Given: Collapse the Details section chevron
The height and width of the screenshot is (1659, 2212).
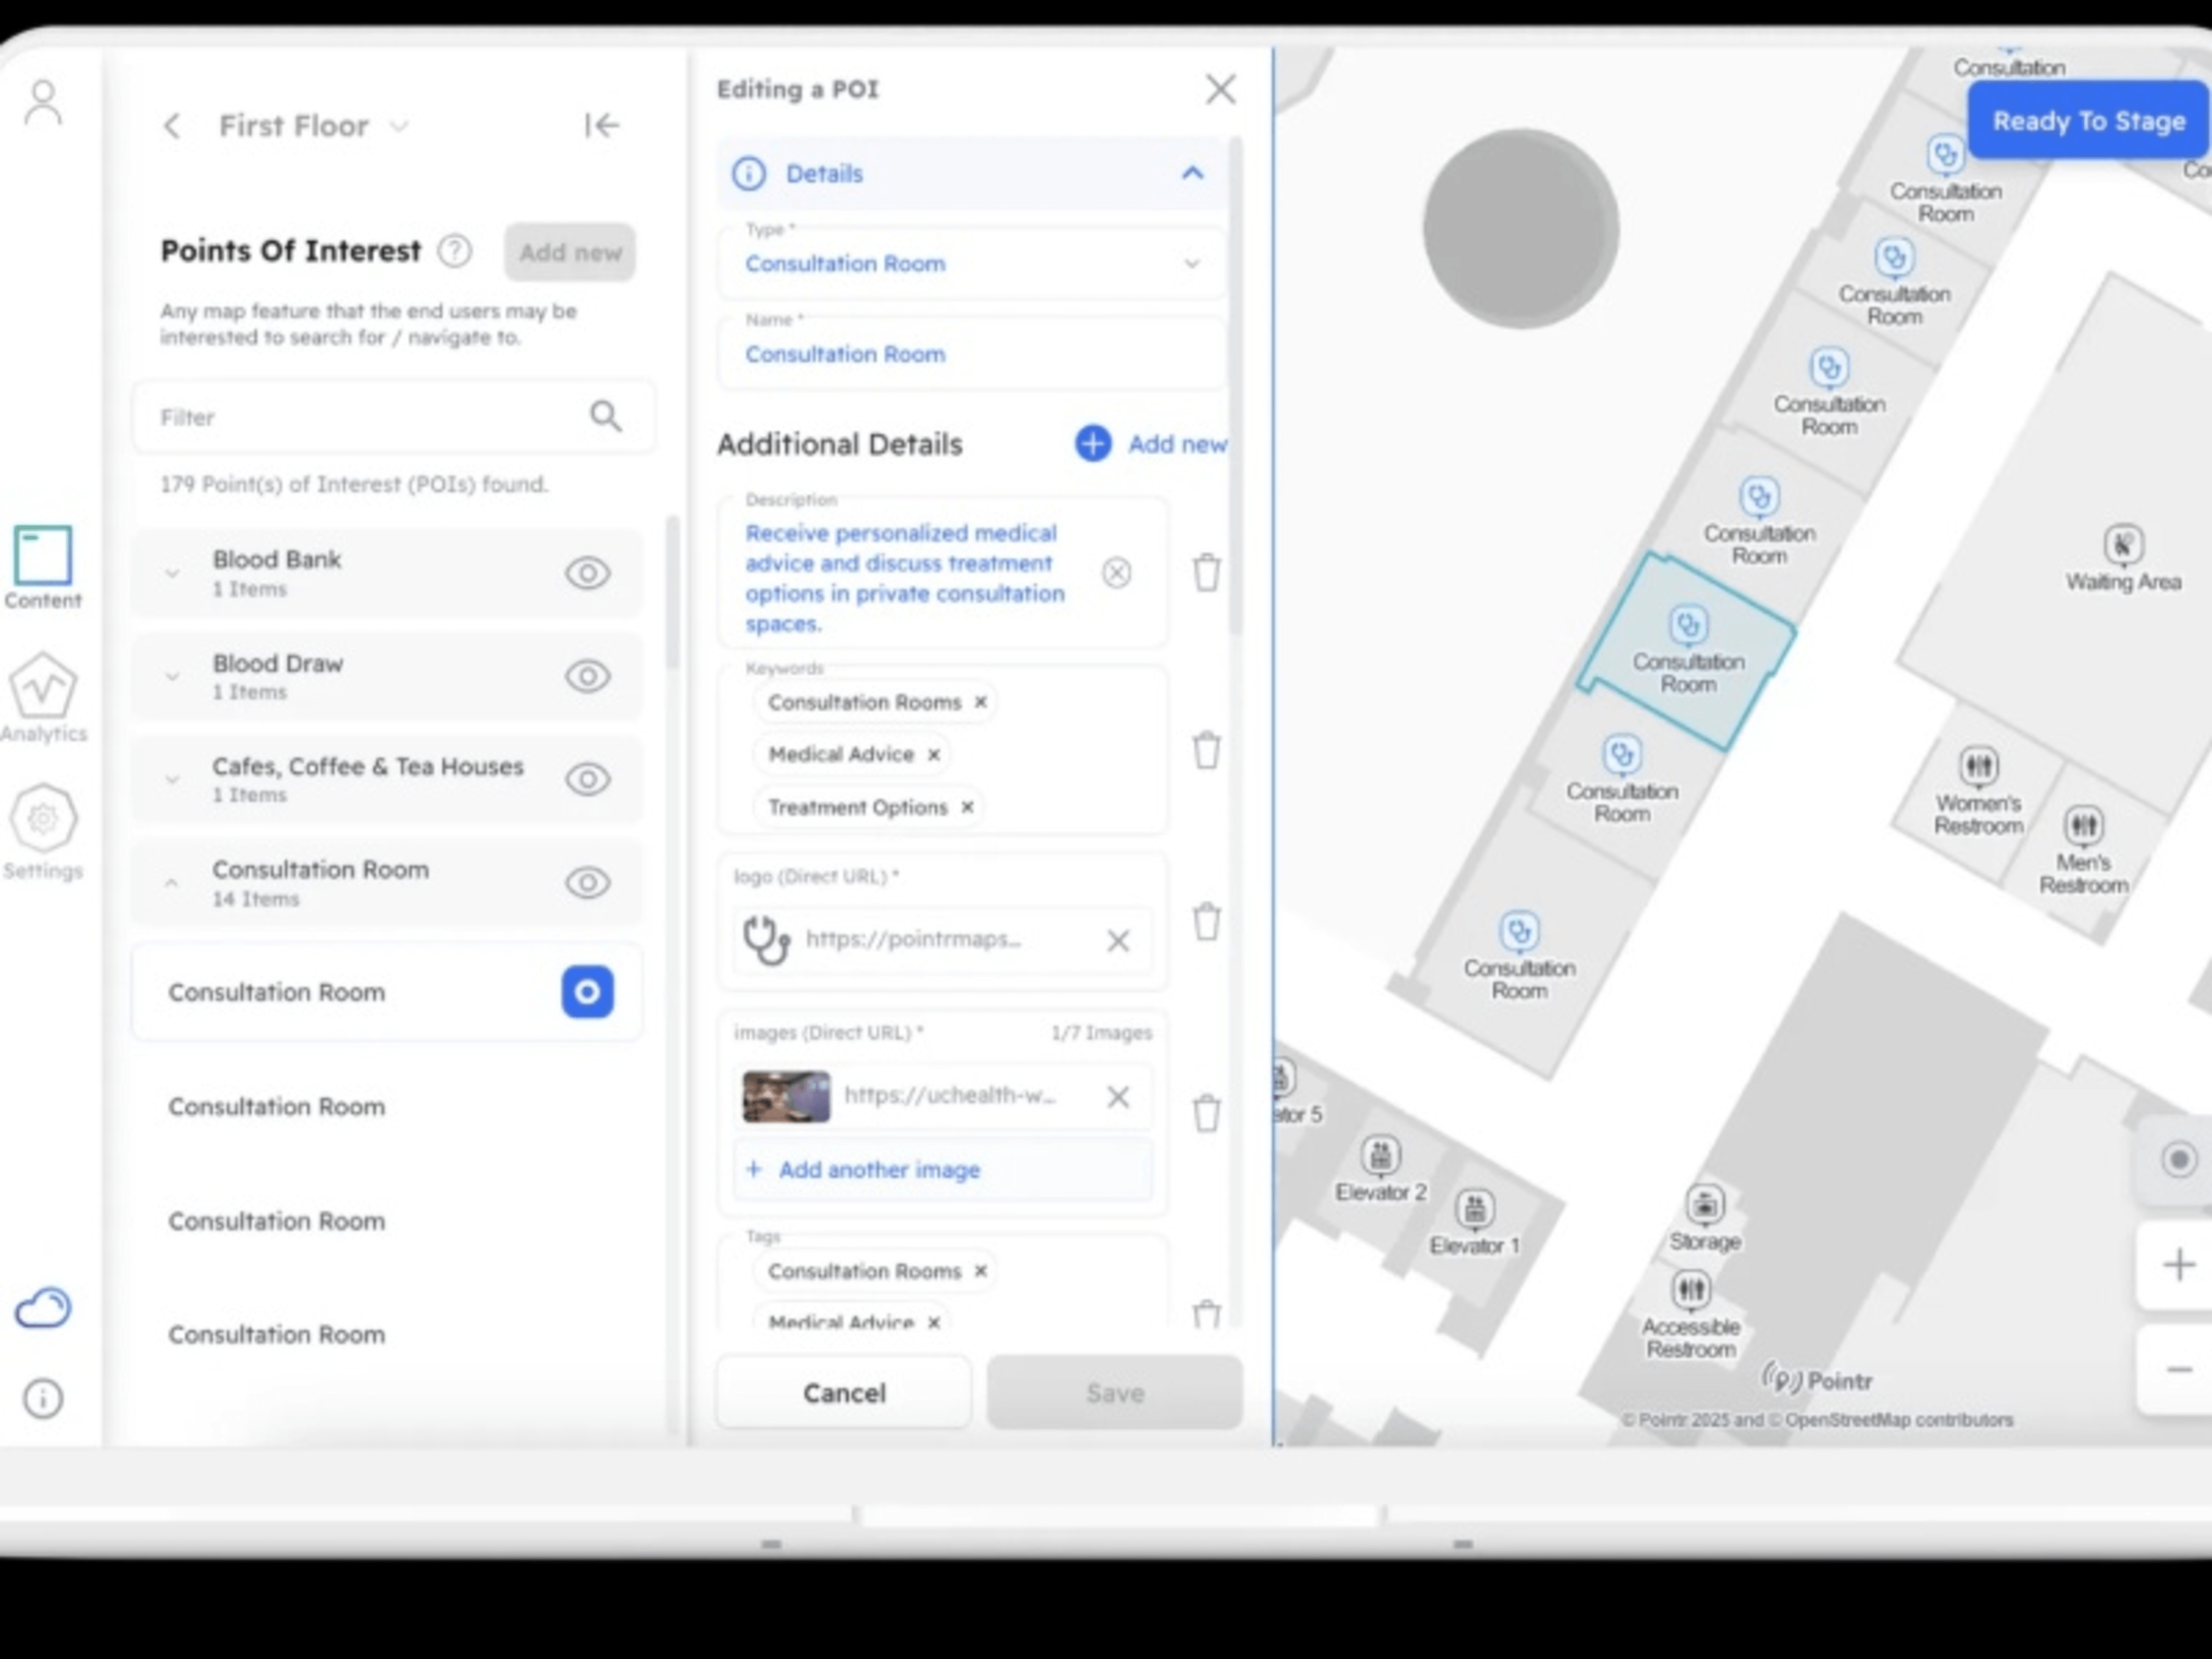Looking at the screenshot, I should (x=1192, y=173).
